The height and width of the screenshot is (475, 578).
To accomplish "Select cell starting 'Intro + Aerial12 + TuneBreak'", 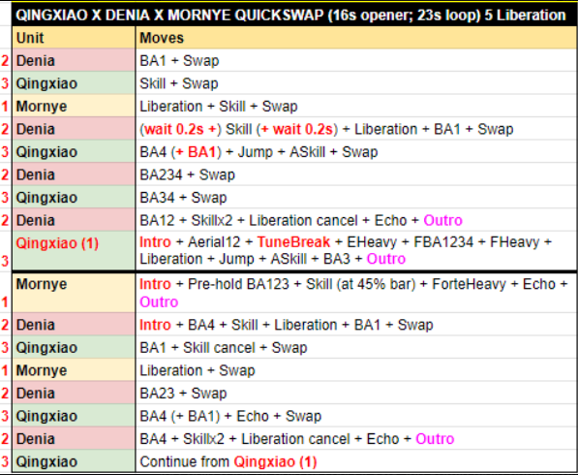I will 355,251.
